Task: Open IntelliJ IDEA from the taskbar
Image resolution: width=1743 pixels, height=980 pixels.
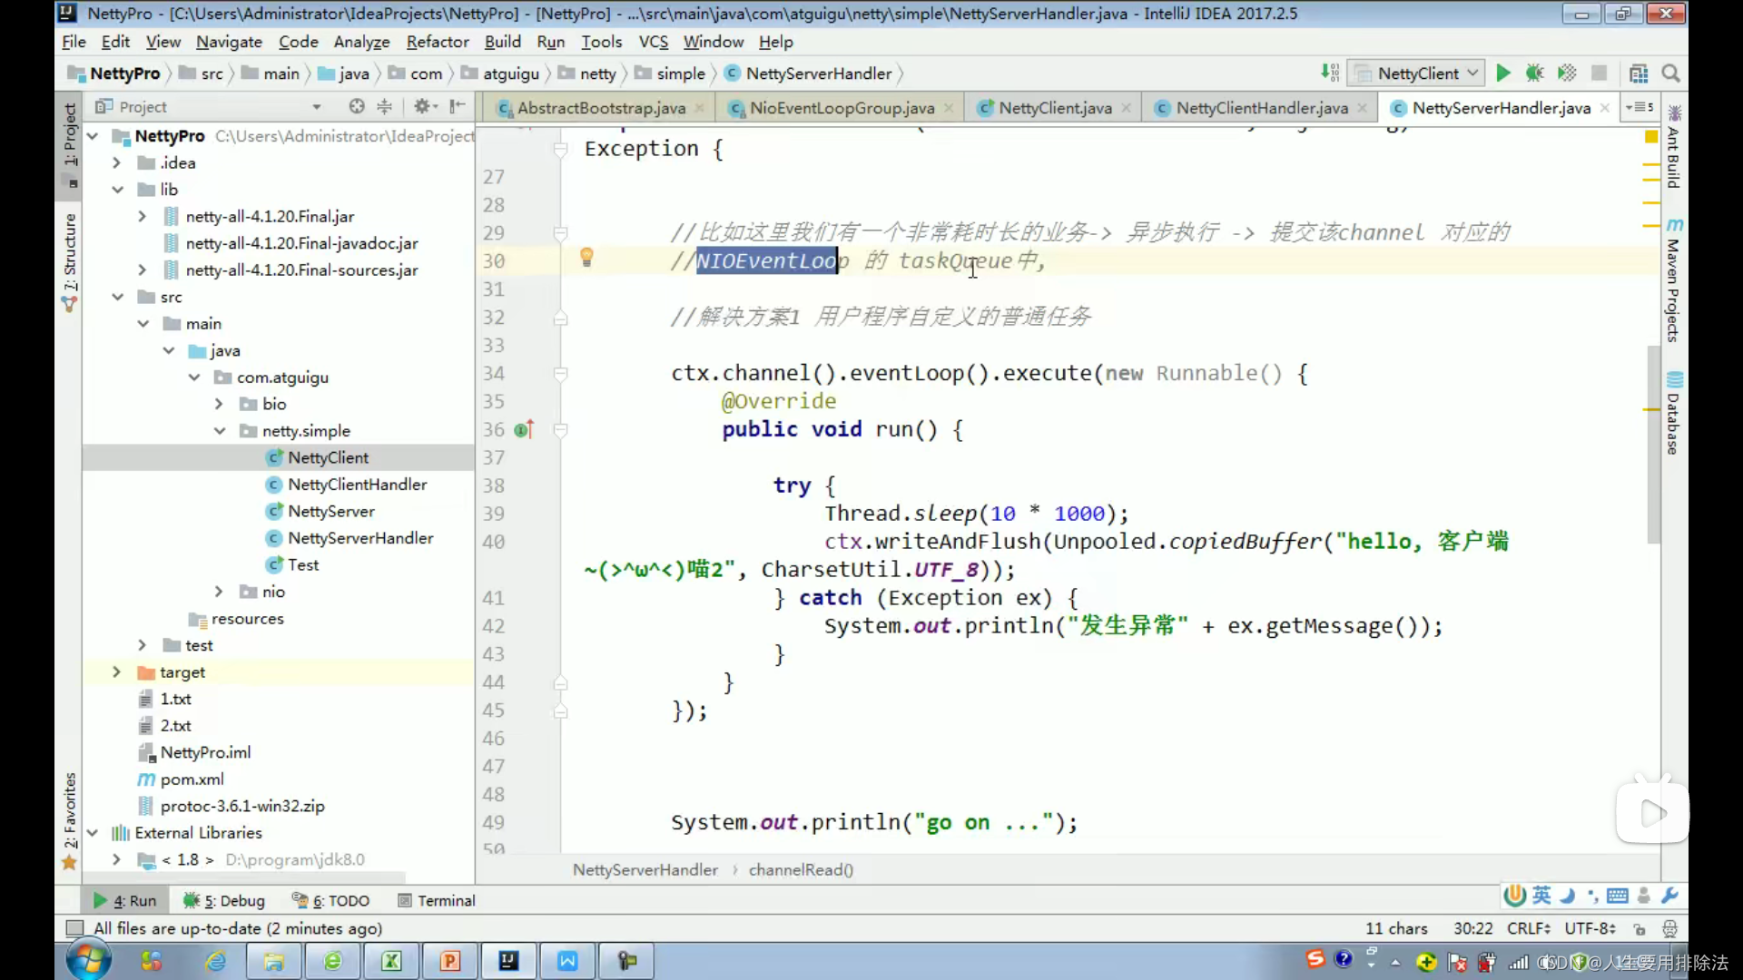Action: (508, 961)
